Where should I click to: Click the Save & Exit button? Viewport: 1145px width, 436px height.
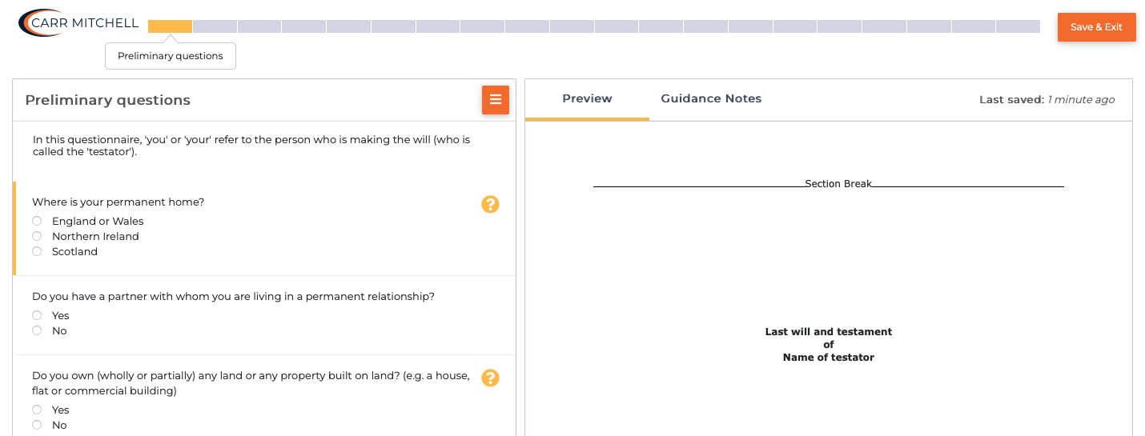(x=1096, y=27)
